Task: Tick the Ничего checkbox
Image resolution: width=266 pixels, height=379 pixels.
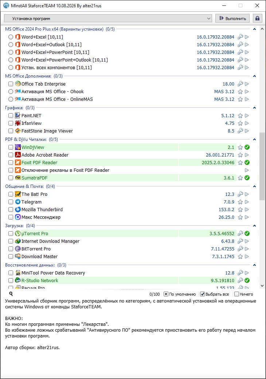Action: coord(237,294)
